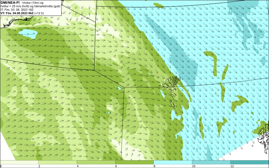Select the legend swatch for 8–10 m/s
Screen dimensions: 269x168
pyautogui.click(x=173, y=162)
